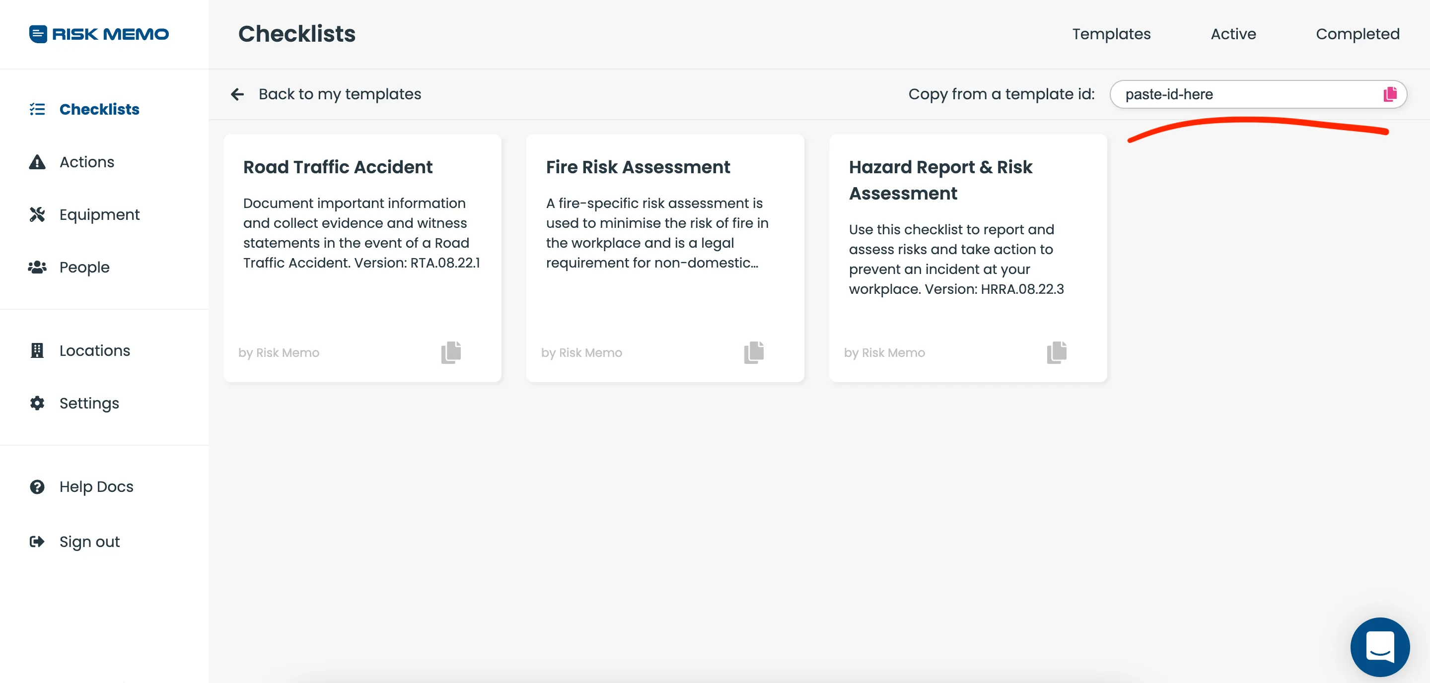Click the Equipment tools icon

37,215
